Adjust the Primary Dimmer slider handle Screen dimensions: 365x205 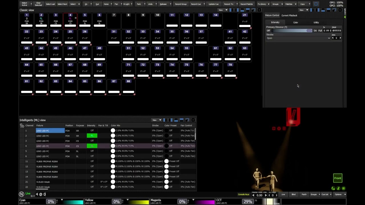pos(309,31)
